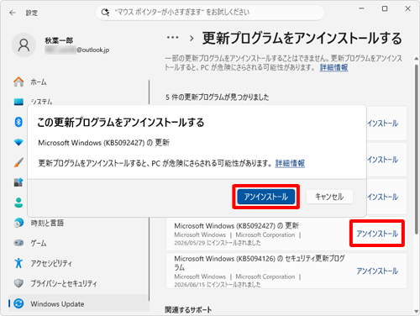420x316 pixels.
Task: Open the ホーム home icon
Action: coord(18,82)
